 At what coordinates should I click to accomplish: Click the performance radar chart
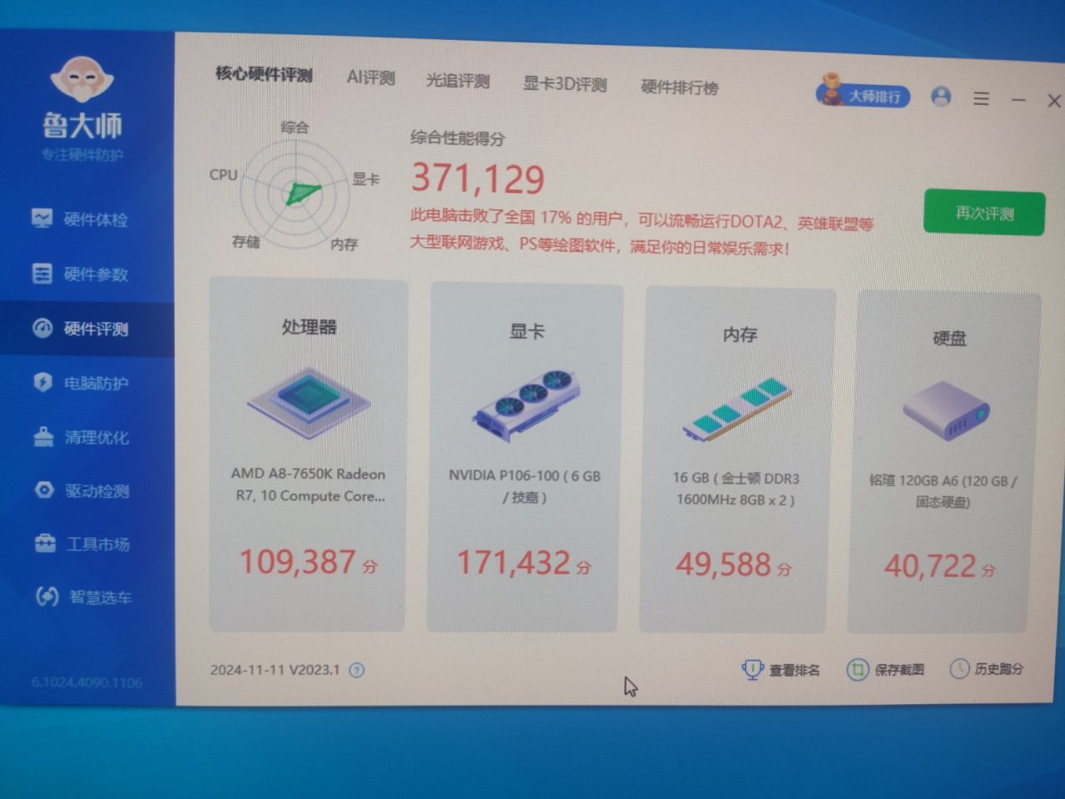(294, 192)
